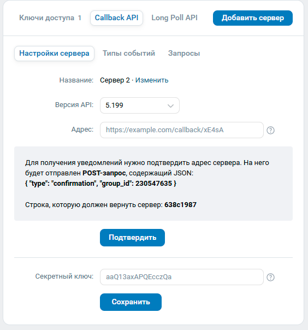The height and width of the screenshot is (330, 308).
Task: Open the Long Poll API tab
Action: (174, 18)
